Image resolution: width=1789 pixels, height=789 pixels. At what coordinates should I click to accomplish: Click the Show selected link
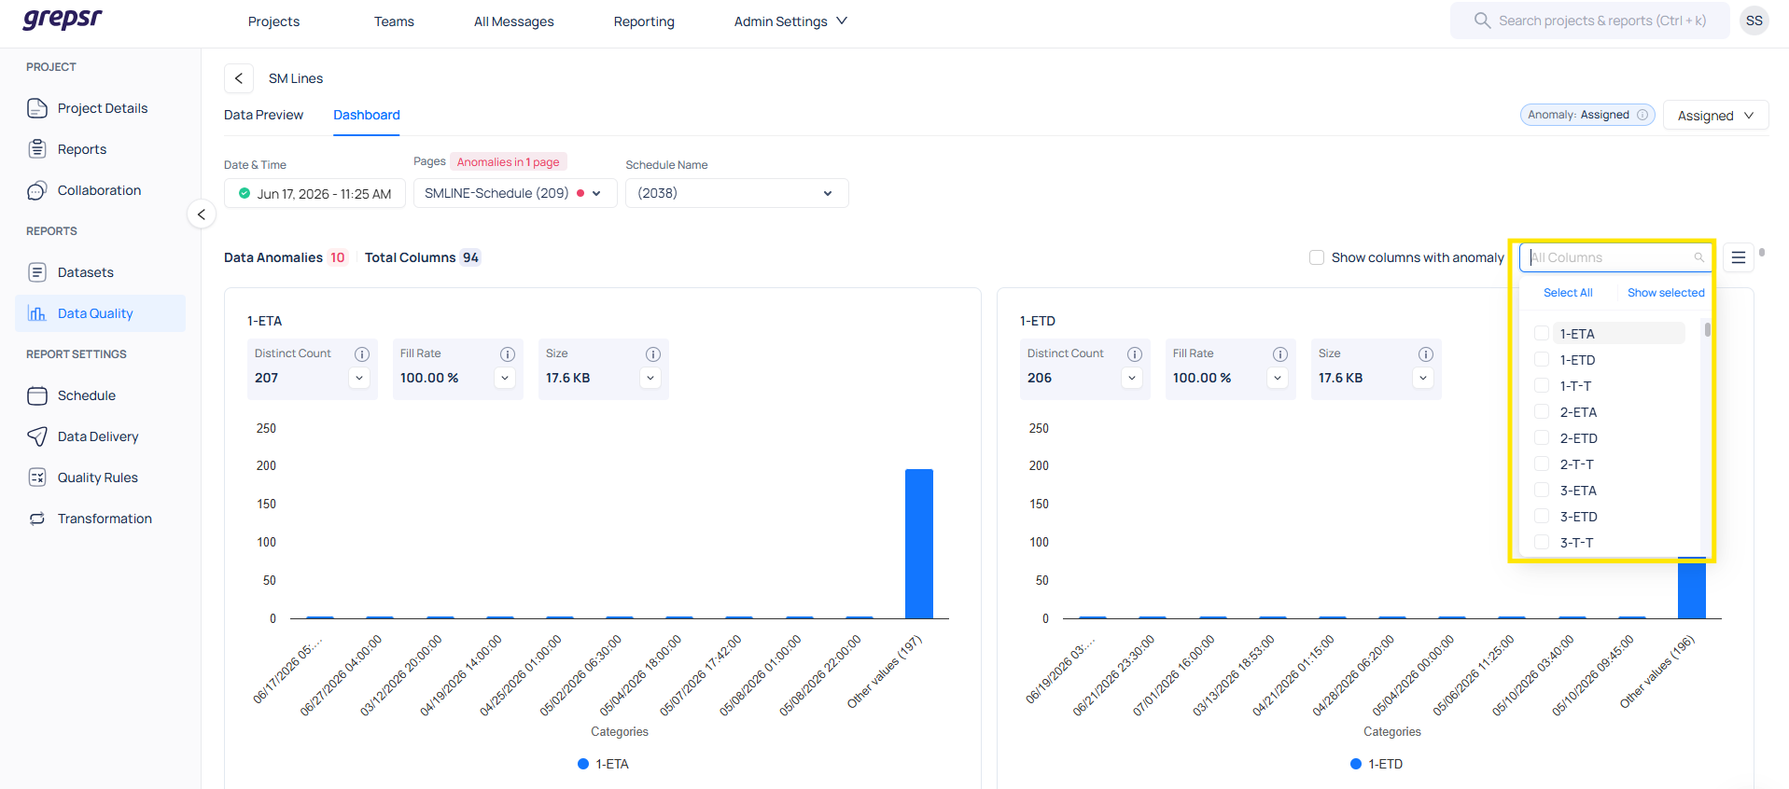point(1666,293)
